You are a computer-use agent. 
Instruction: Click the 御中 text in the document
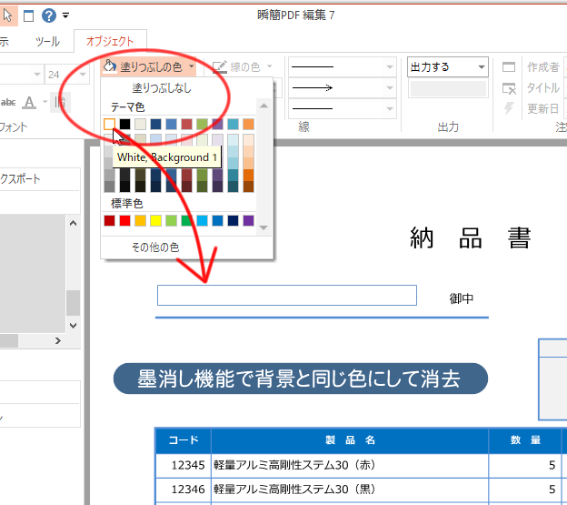[x=462, y=298]
